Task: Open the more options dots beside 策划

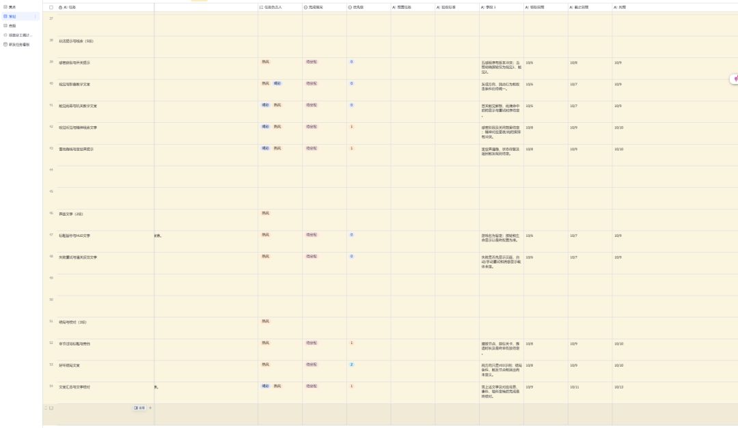Action: click(36, 16)
